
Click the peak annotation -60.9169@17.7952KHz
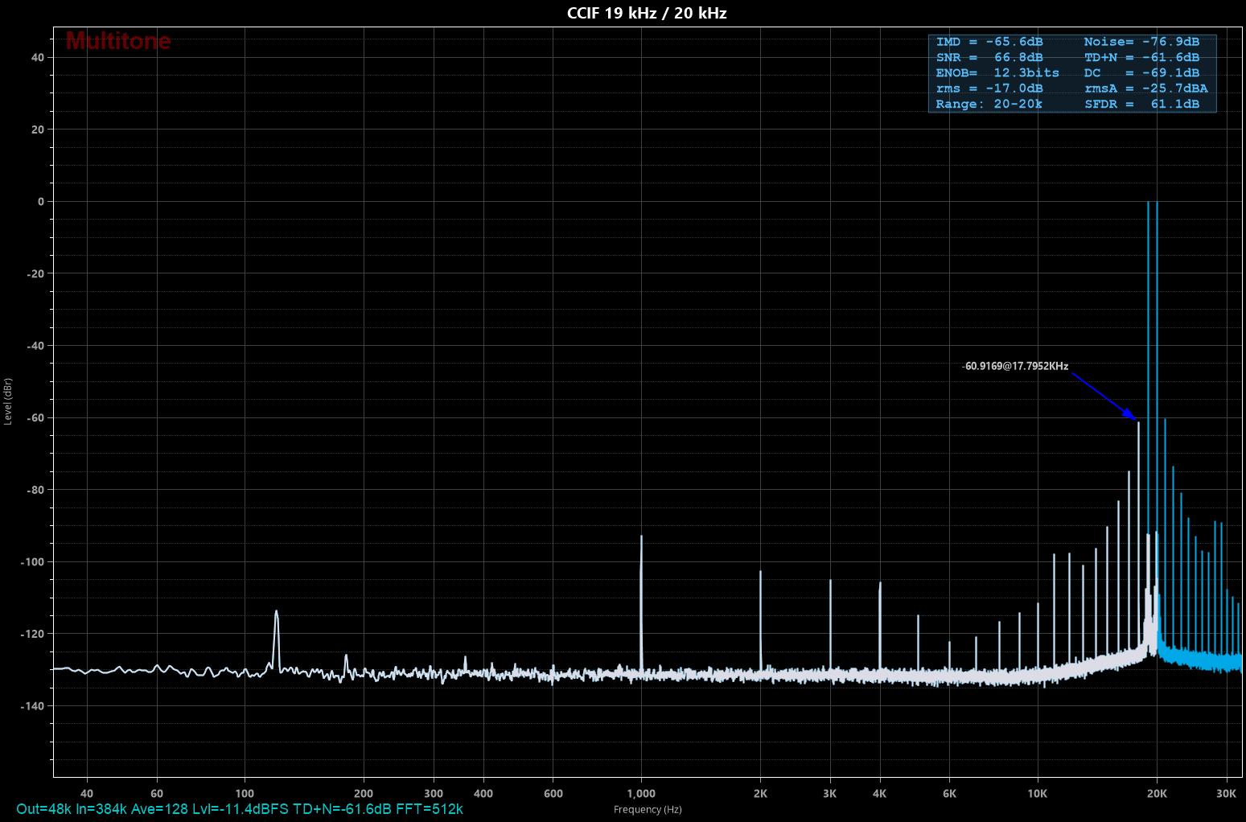1015,366
